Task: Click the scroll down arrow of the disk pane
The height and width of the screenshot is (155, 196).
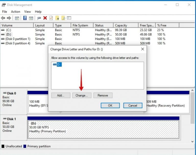Action: click(192, 141)
